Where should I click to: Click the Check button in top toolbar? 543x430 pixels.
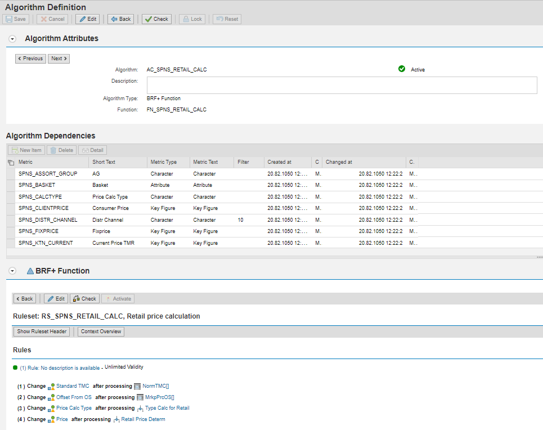156,19
